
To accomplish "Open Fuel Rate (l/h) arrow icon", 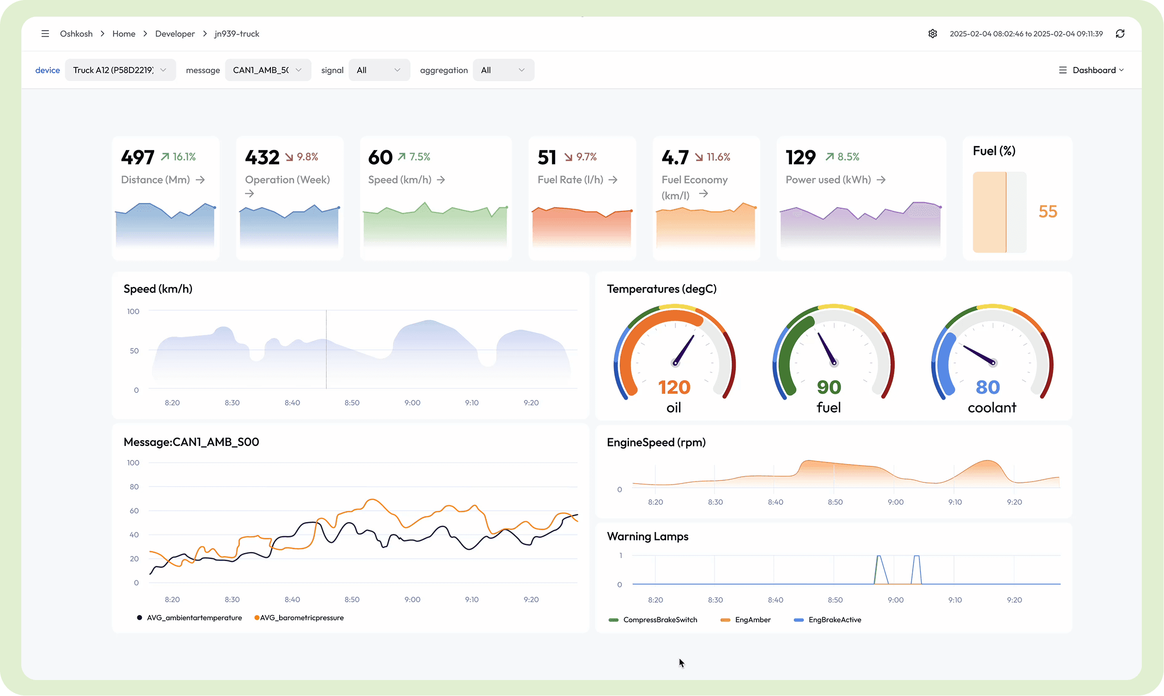I will tap(613, 180).
